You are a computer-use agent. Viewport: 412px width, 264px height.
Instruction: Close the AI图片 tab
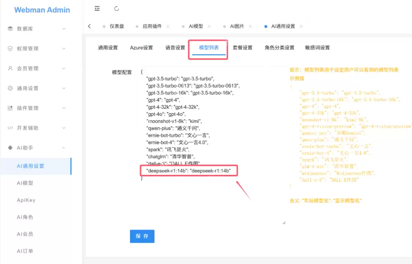(x=250, y=26)
